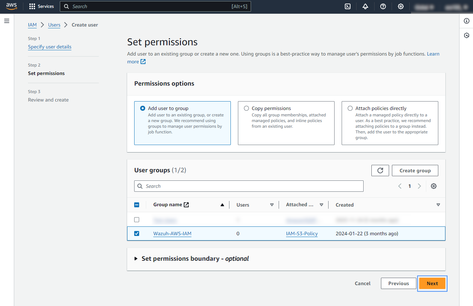Click the user groups search field
The image size is (473, 306).
pyautogui.click(x=249, y=186)
